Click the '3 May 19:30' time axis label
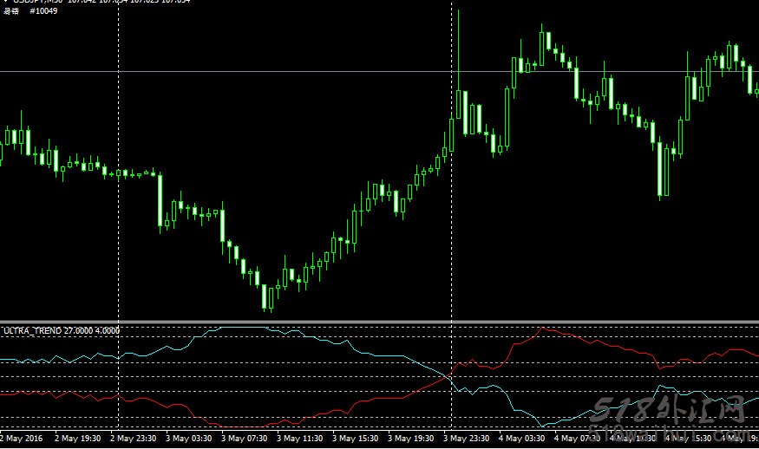 point(413,439)
